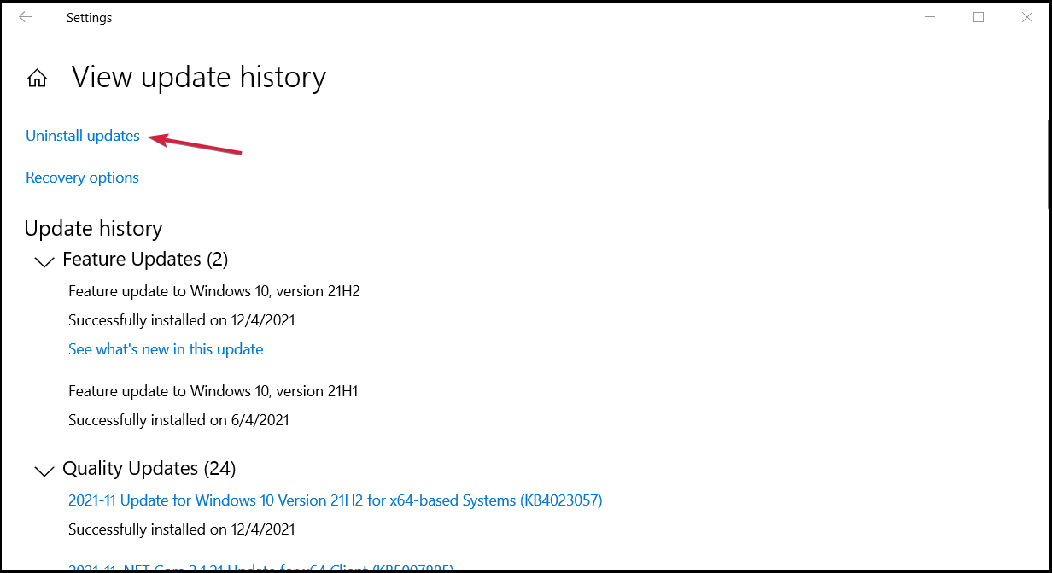Maximize the Settings window
The height and width of the screenshot is (573, 1052).
(x=979, y=17)
